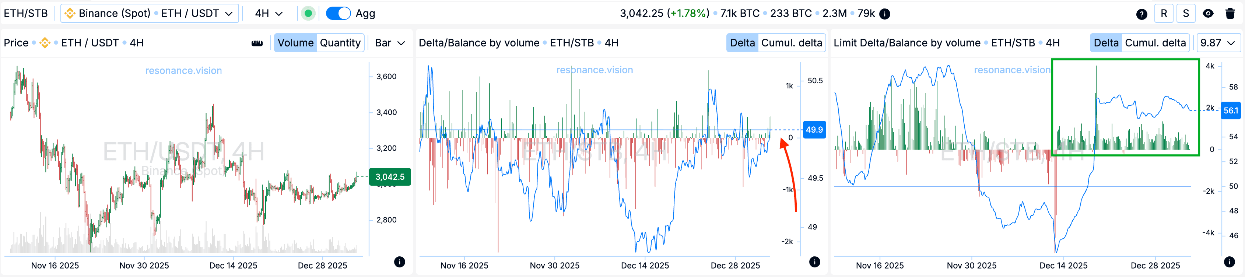Open the Bar chart type dropdown
The image size is (1245, 277).
pyautogui.click(x=390, y=43)
